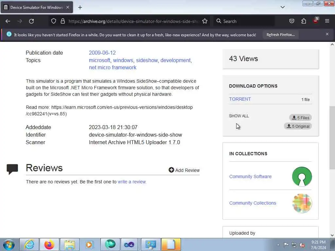Download the 5 Files bundle

pos(300,118)
